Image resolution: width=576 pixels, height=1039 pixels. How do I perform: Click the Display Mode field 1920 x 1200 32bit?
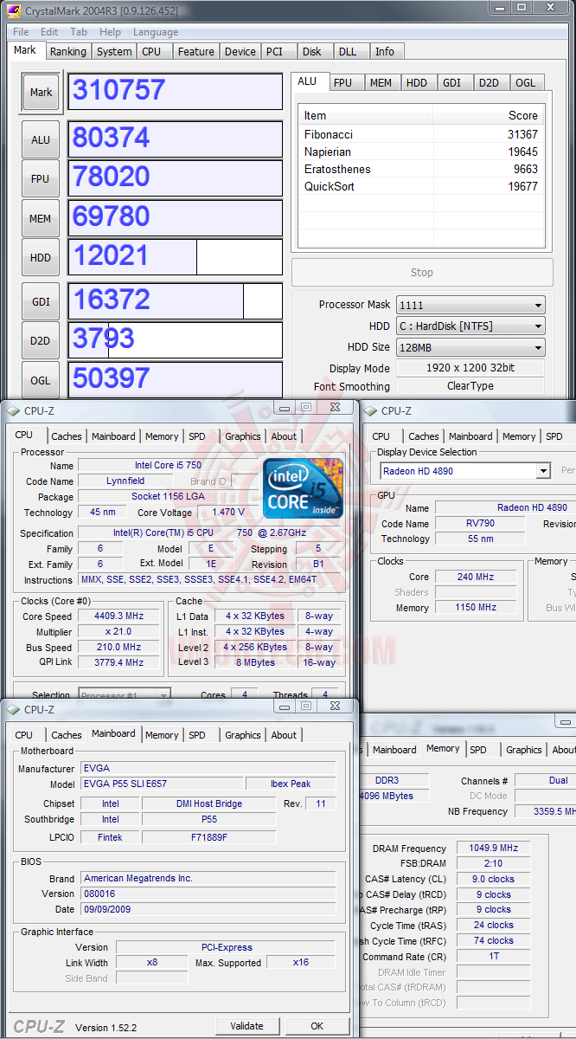coord(470,367)
